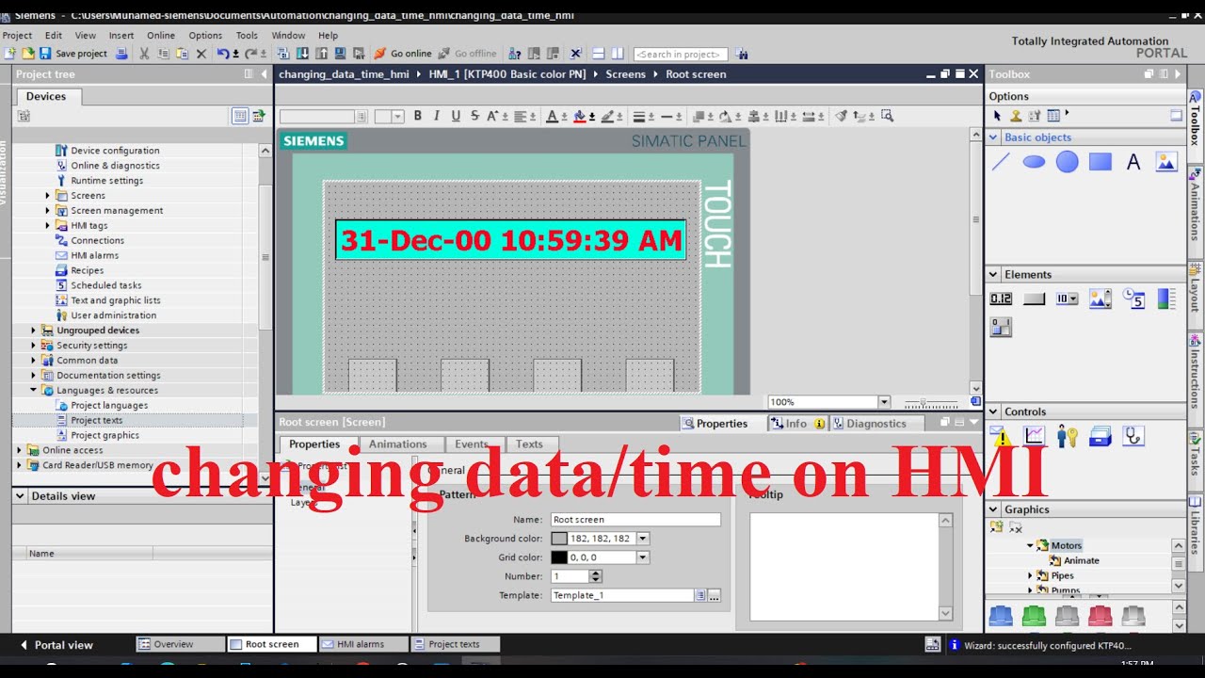Viewport: 1205px width, 678px height.
Task: Select the Circle basic object
Action: 1067,162
